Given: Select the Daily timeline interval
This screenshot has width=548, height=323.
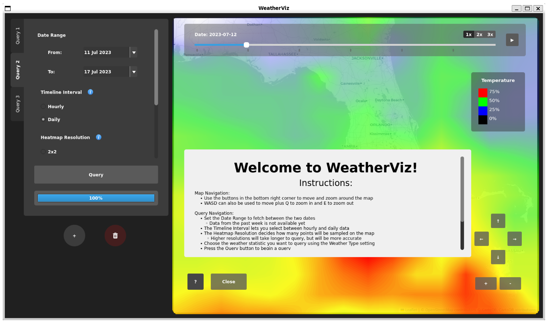Looking at the screenshot, I should pyautogui.click(x=43, y=119).
